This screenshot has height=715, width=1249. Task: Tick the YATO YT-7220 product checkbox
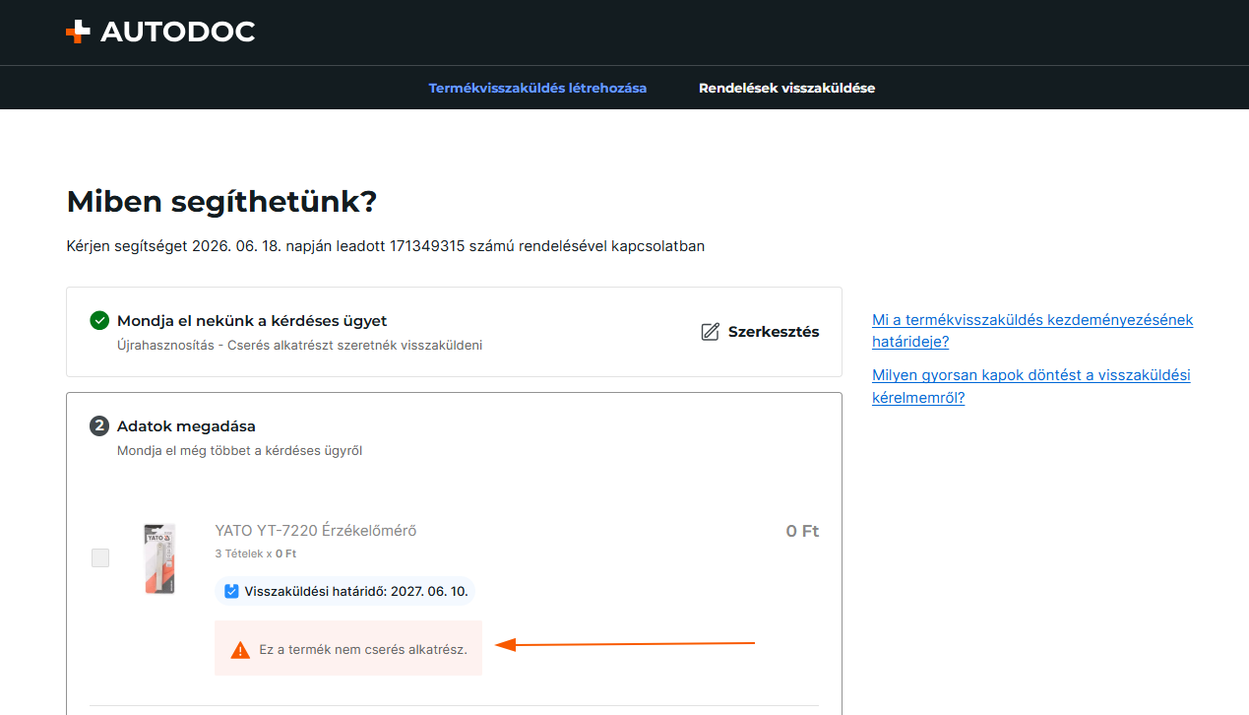coord(100,558)
